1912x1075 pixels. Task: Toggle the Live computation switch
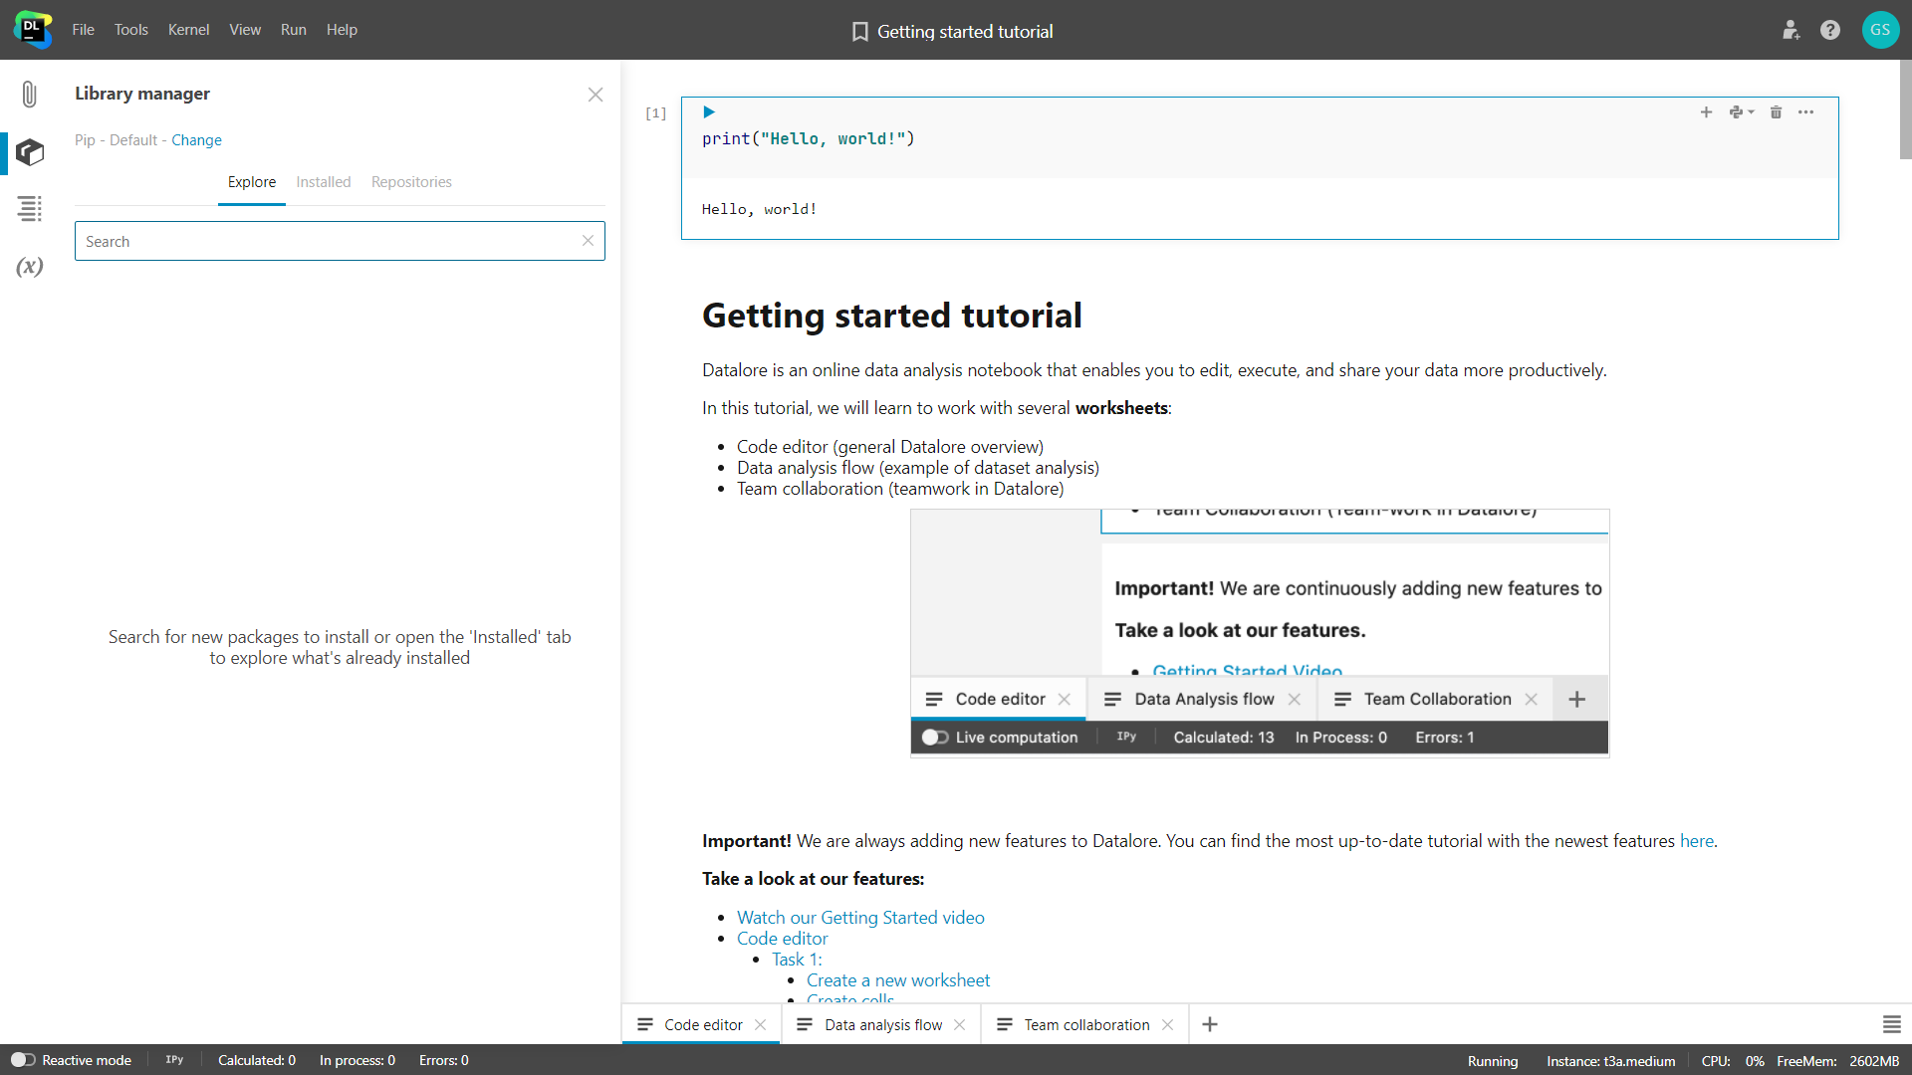[935, 737]
